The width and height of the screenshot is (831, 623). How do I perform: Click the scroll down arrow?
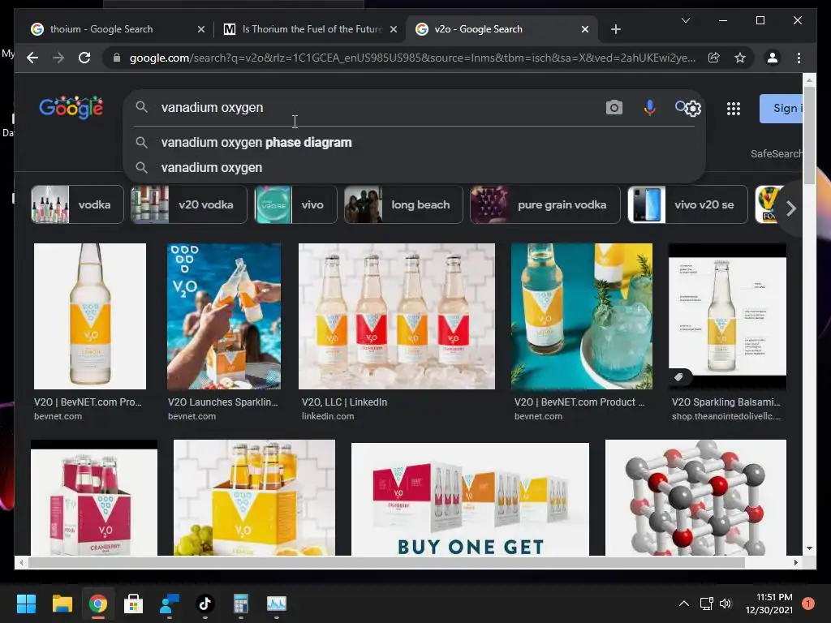tap(809, 548)
